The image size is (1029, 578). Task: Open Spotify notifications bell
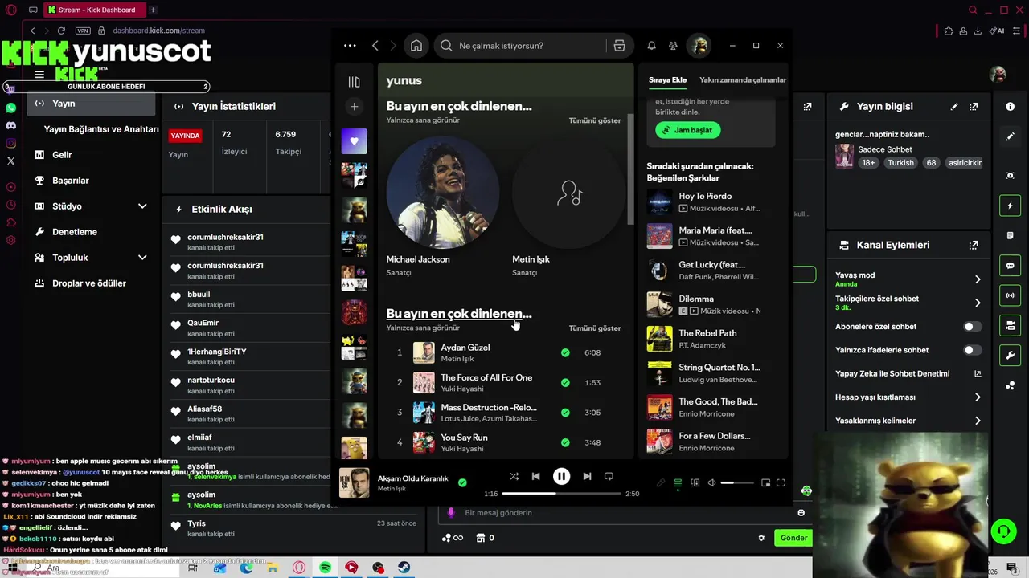651,46
